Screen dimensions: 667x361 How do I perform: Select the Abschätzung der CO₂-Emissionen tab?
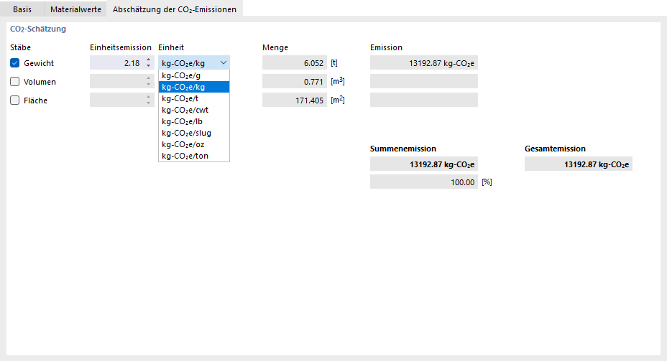pos(175,9)
